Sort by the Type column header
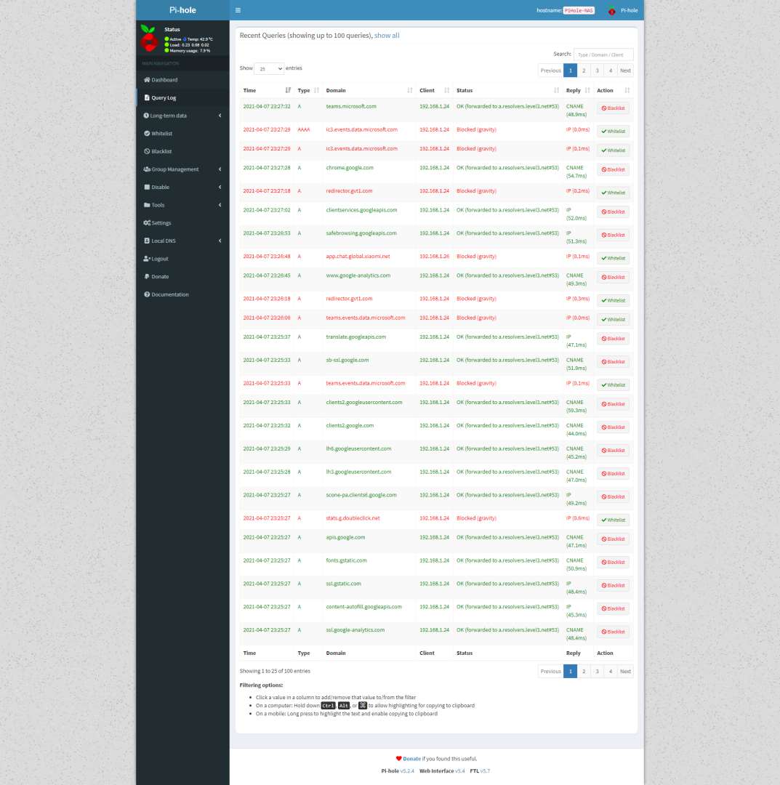Screen dimensions: 780x785 pyautogui.click(x=308, y=91)
